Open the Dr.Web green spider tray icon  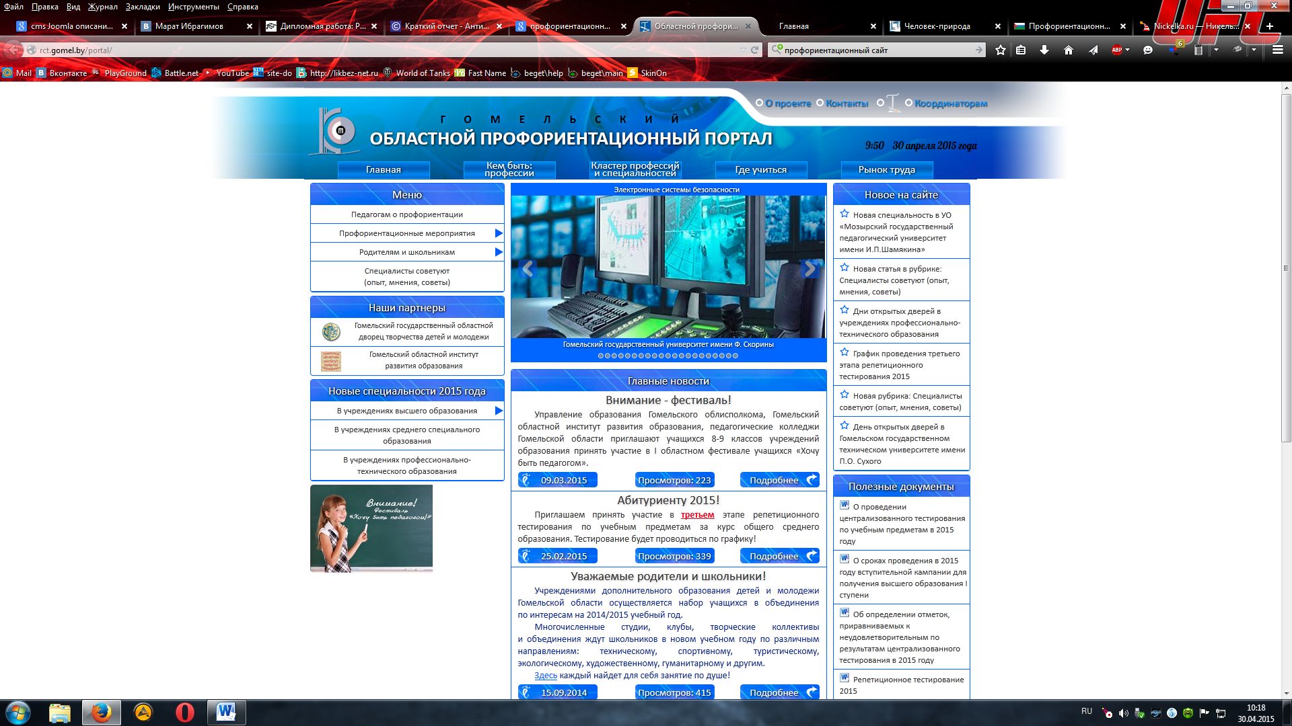point(1188,713)
